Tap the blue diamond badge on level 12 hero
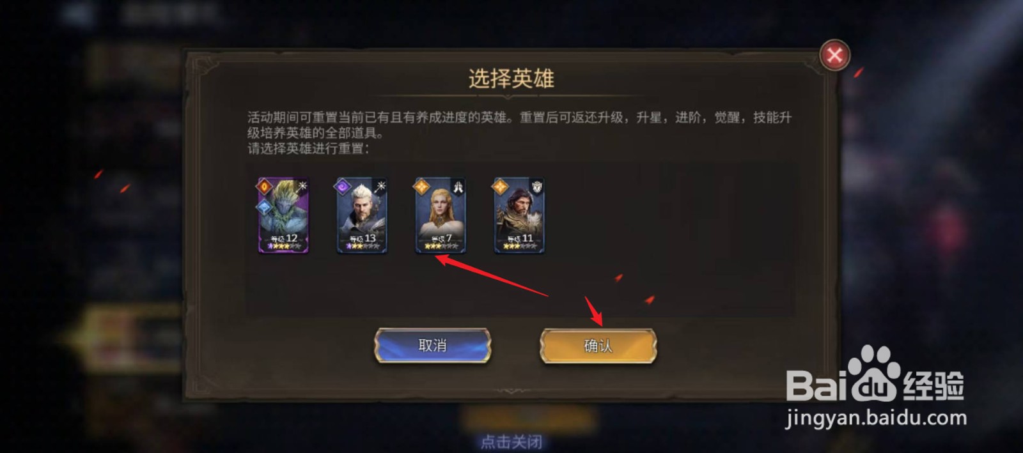Screen dimensions: 1023x453 pyautogui.click(x=263, y=206)
